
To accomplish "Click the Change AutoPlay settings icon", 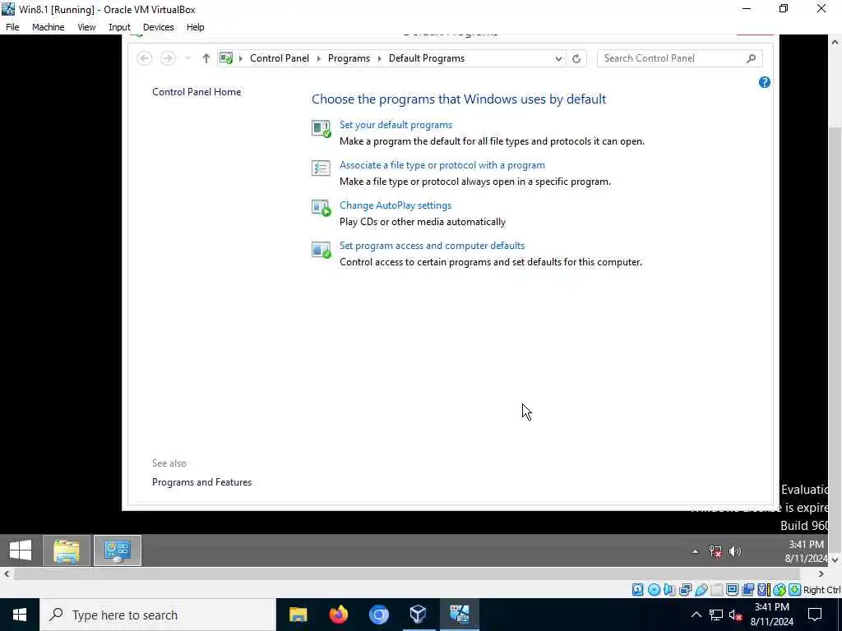I will (x=322, y=208).
